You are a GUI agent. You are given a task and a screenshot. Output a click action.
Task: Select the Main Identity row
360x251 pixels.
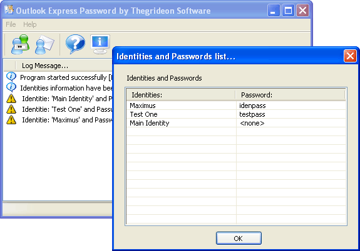[236, 123]
